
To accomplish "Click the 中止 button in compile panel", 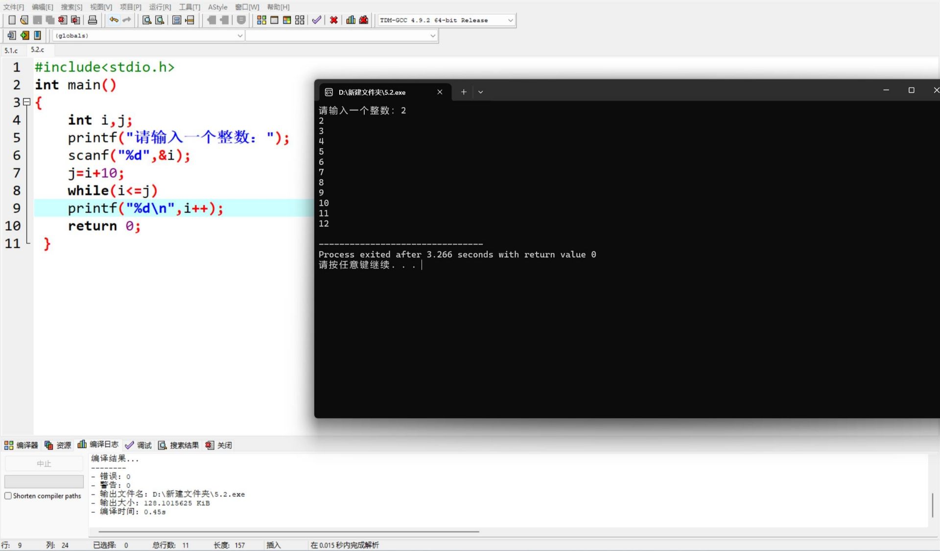I will (44, 463).
